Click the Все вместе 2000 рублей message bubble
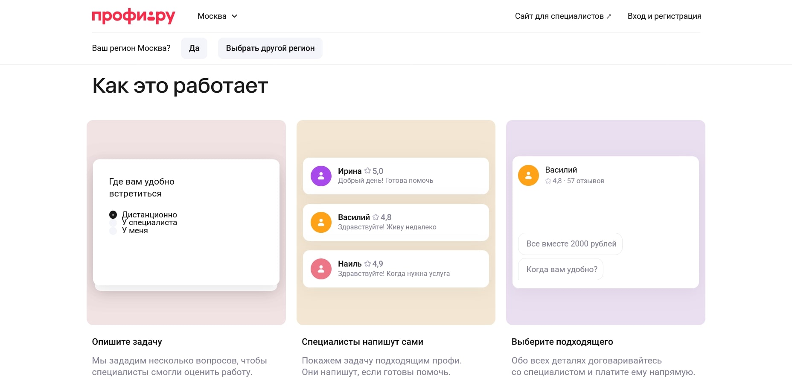This screenshot has width=792, height=390. tap(570, 243)
